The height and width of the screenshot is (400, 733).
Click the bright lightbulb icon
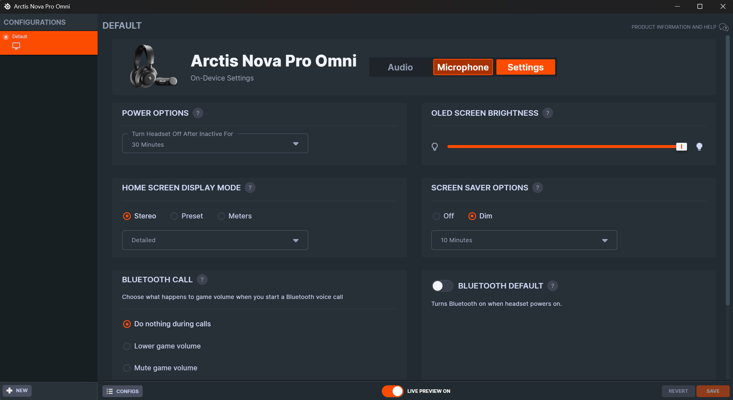pos(699,147)
